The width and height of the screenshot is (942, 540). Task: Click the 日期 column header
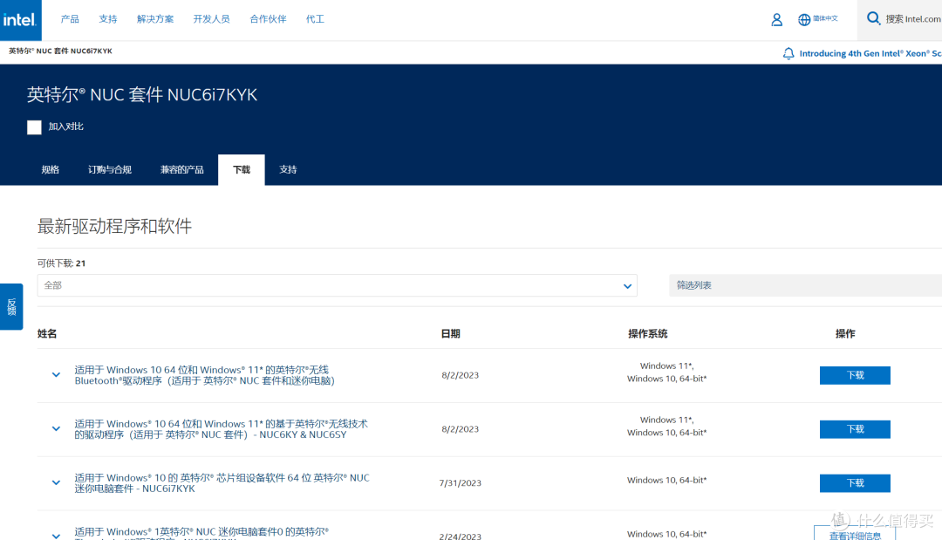coord(451,334)
